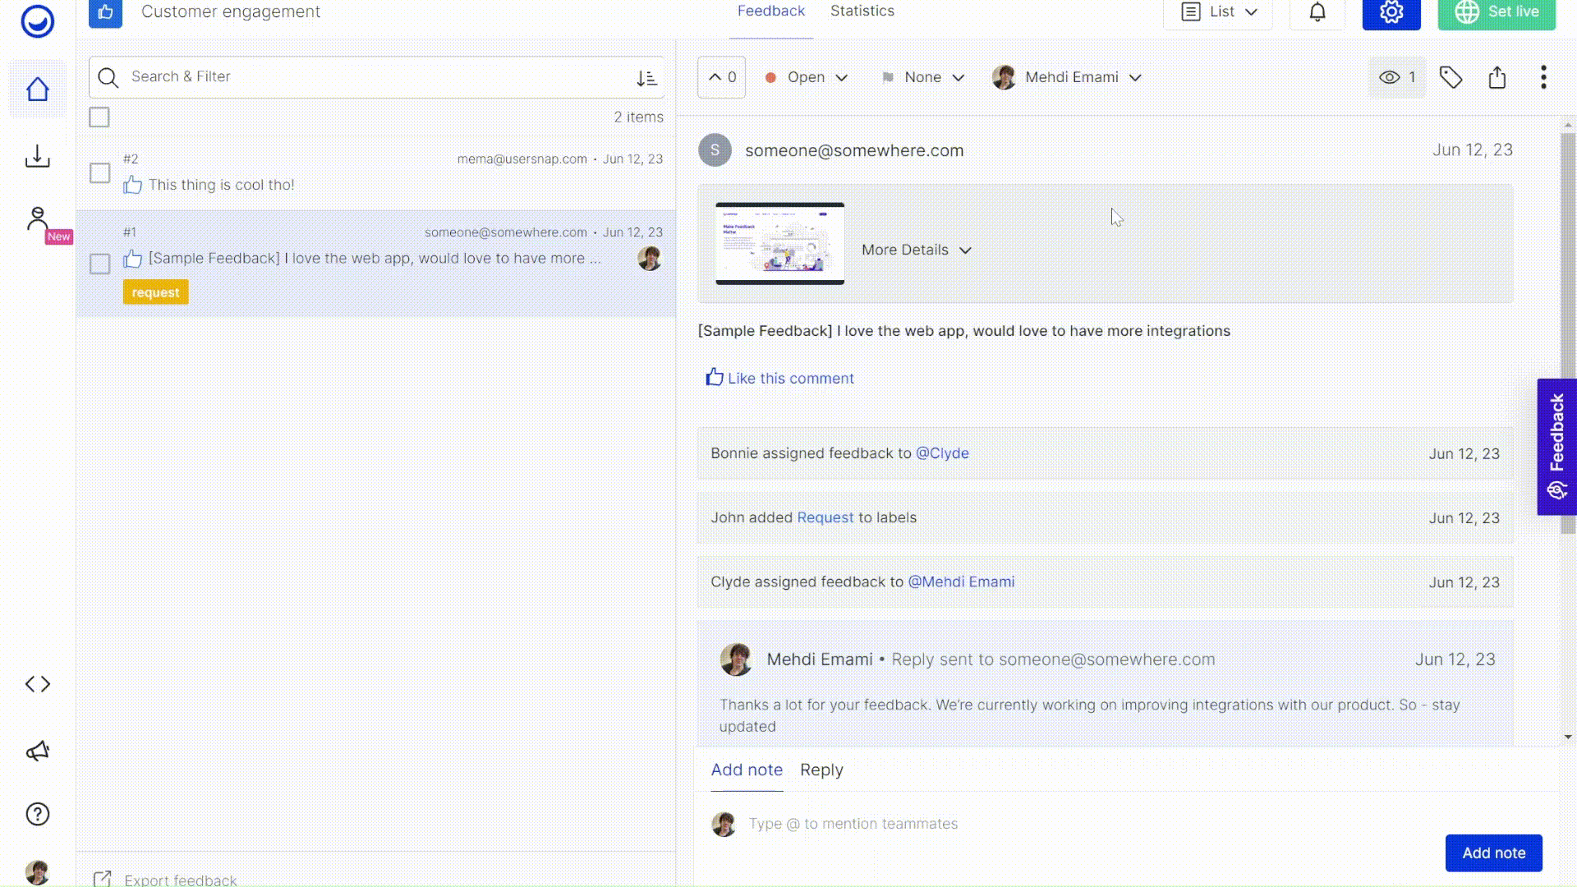
Task: Open the announcements megaphone icon
Action: (x=37, y=751)
